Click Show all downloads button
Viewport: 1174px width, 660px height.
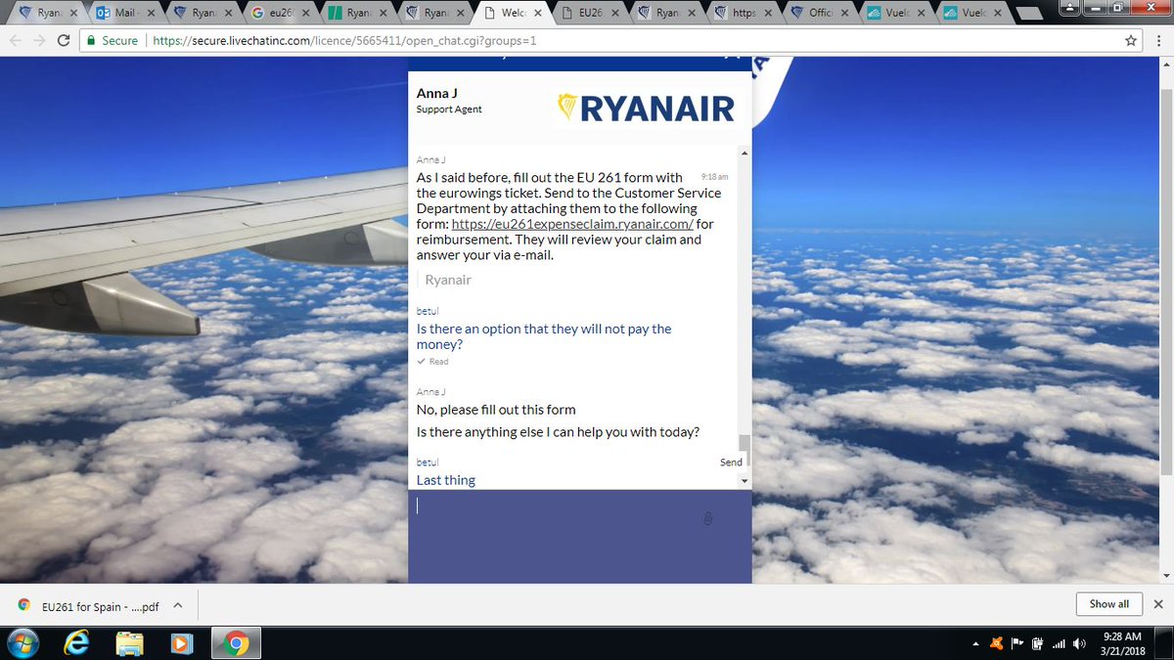click(1108, 604)
